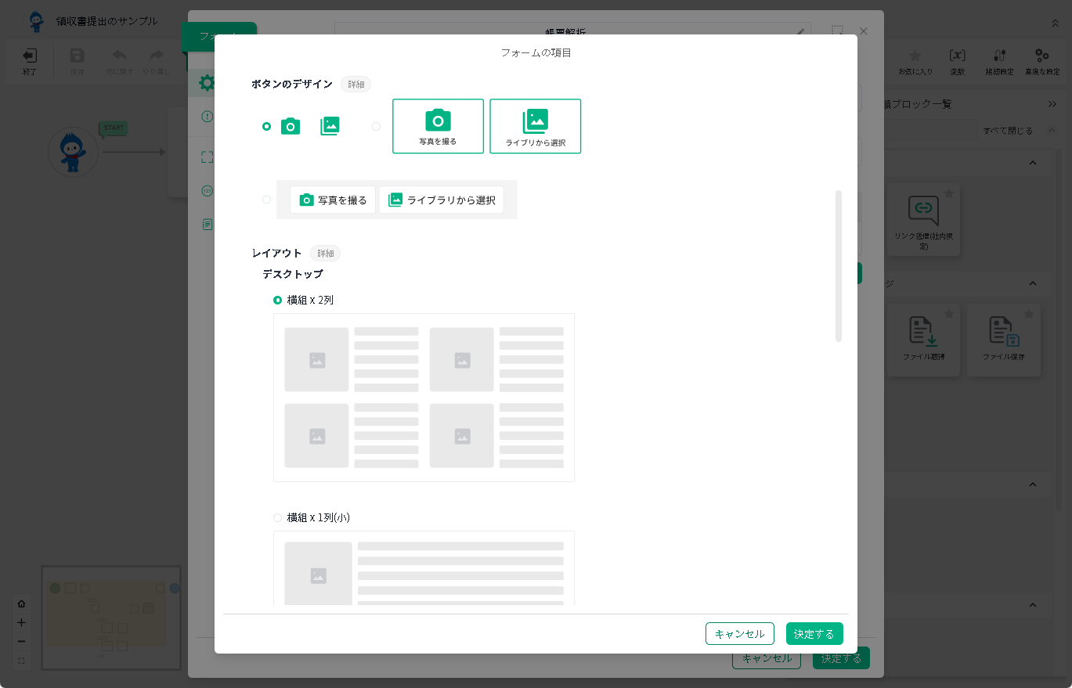This screenshot has height=688, width=1072.
Task: Click the 接続設定 connection settings icon
Action: tap(999, 61)
